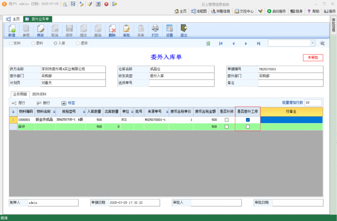This screenshot has height=221, width=337.
Task: Click the calendar icon in the title bar
Action: pyautogui.click(x=98, y=4)
